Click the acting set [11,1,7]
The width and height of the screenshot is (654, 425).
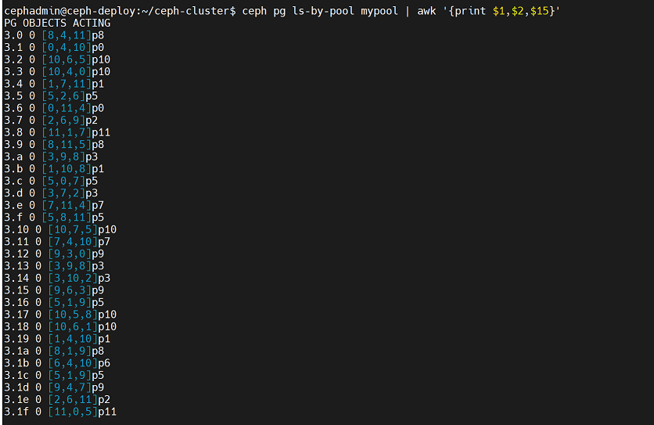tap(66, 132)
